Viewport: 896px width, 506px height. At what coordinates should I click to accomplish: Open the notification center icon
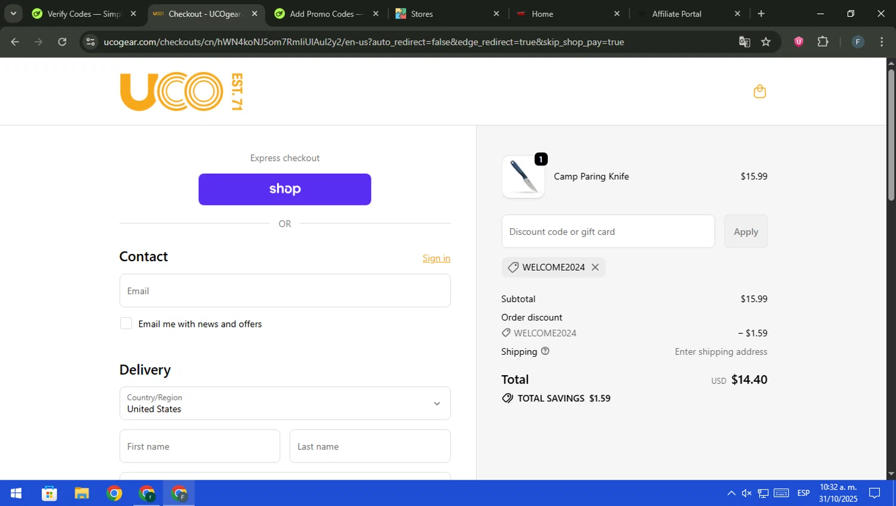point(874,493)
